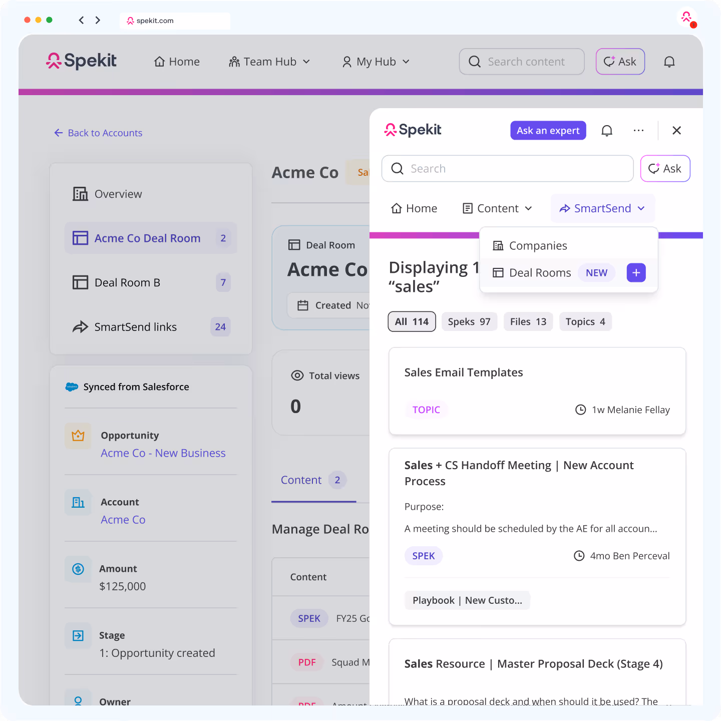Viewport: 721px width, 721px height.
Task: Click the Companies building icon in dropdown
Action: (x=498, y=246)
